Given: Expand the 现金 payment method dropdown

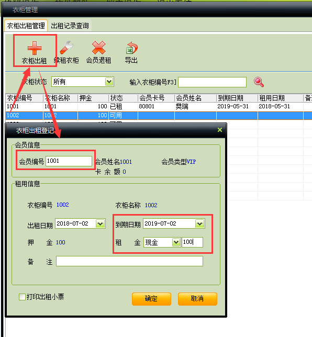Looking at the screenshot, I should pos(176,242).
